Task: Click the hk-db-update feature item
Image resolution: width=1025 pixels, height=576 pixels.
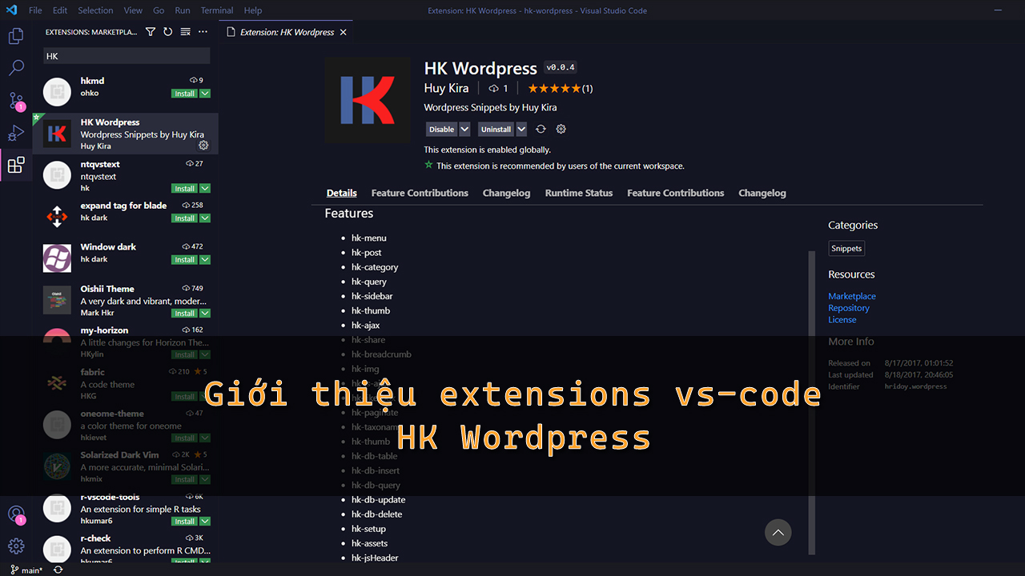Action: click(x=378, y=500)
